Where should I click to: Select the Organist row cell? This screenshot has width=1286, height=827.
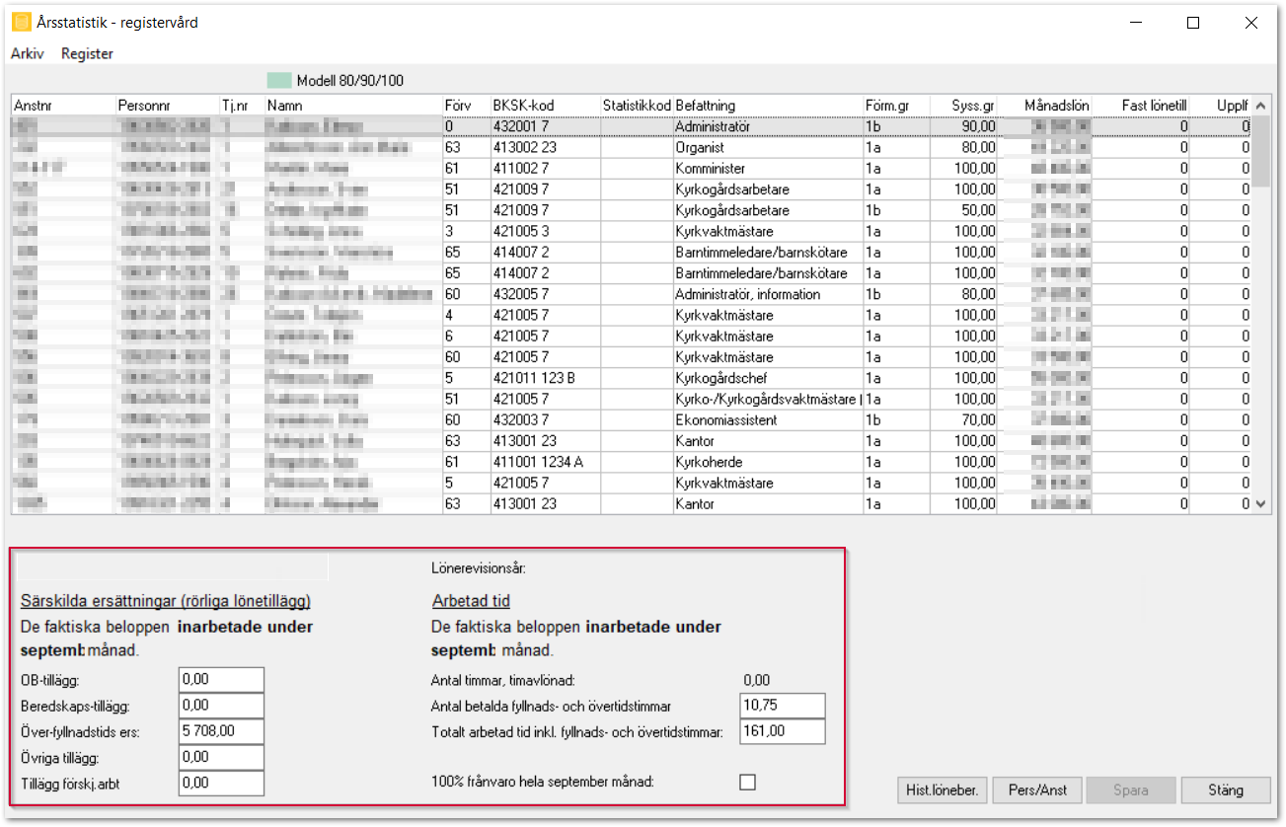pos(768,148)
